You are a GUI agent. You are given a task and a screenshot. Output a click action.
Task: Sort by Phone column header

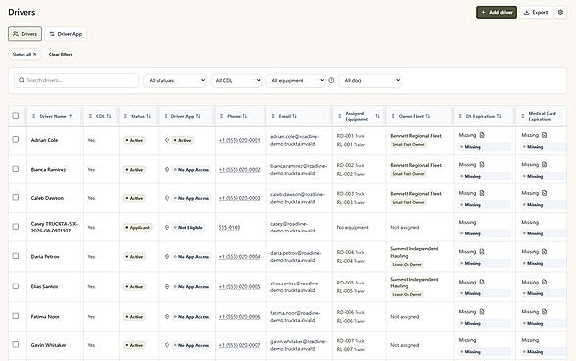(x=237, y=116)
